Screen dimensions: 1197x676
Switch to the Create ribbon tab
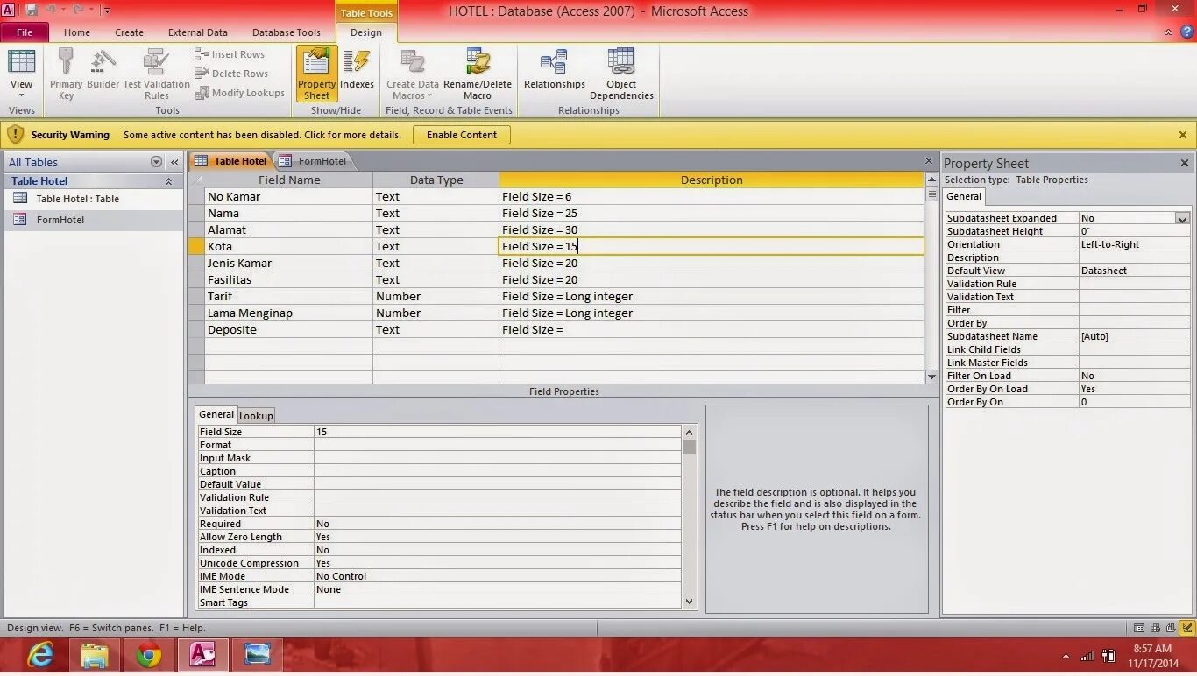click(129, 32)
